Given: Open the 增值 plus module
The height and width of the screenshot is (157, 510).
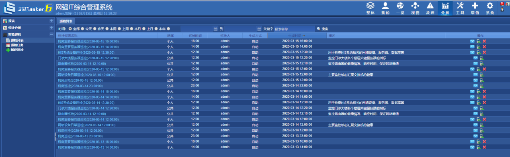Looking at the screenshot, I should tap(475, 8).
